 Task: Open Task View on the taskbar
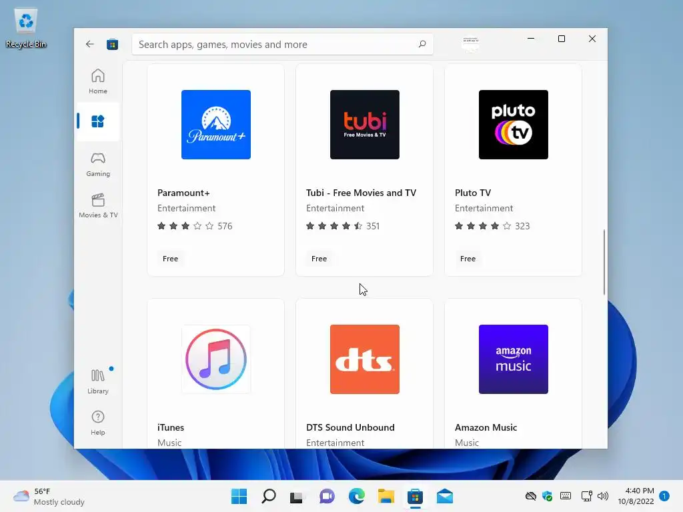297,496
